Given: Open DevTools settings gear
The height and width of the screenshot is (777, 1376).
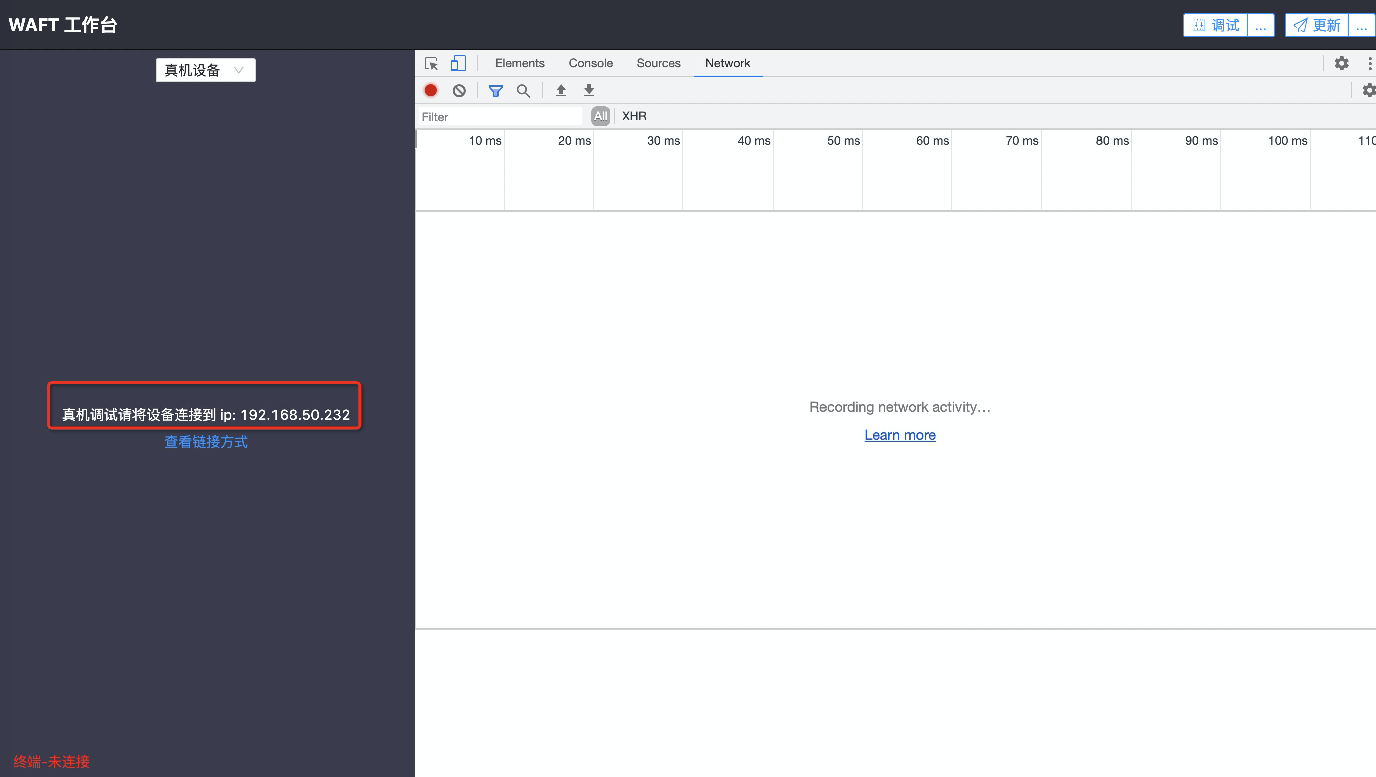Looking at the screenshot, I should (1341, 64).
